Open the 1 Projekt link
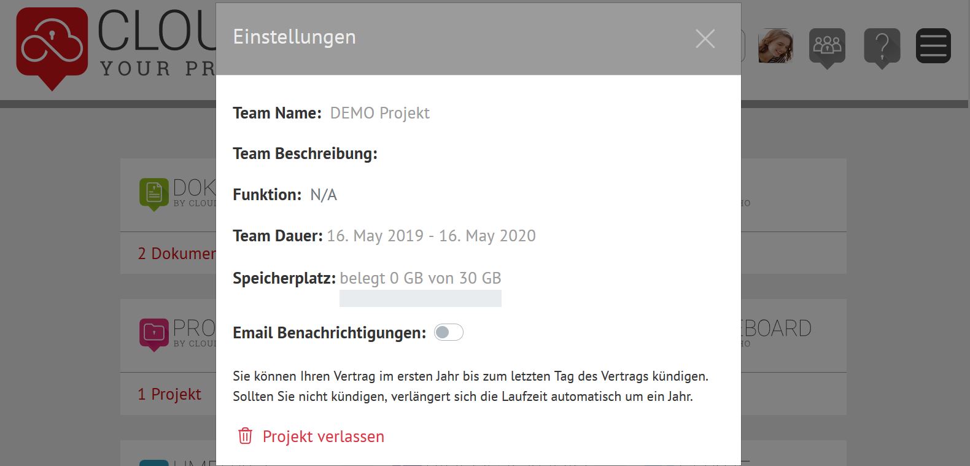Image resolution: width=970 pixels, height=466 pixels. tap(169, 394)
